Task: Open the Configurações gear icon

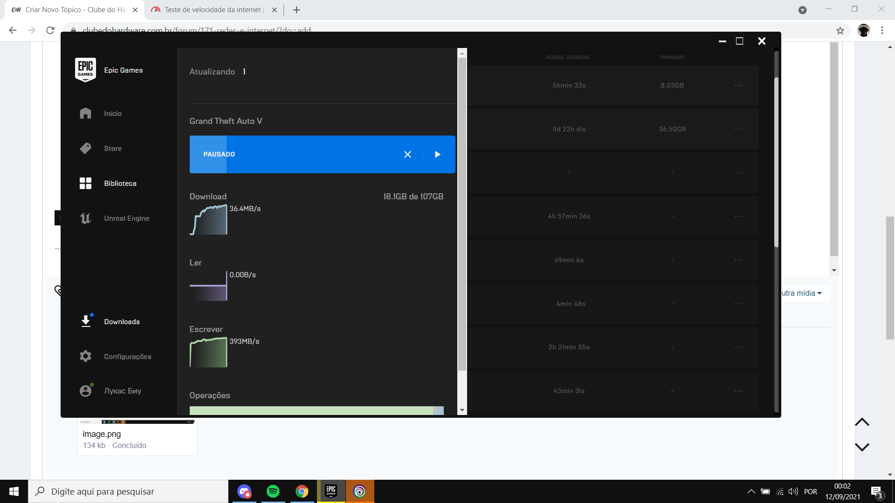Action: point(85,356)
